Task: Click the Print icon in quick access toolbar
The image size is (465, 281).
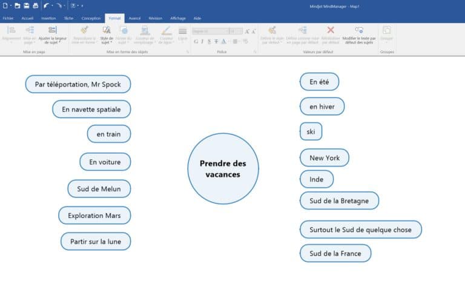Action: point(35,5)
